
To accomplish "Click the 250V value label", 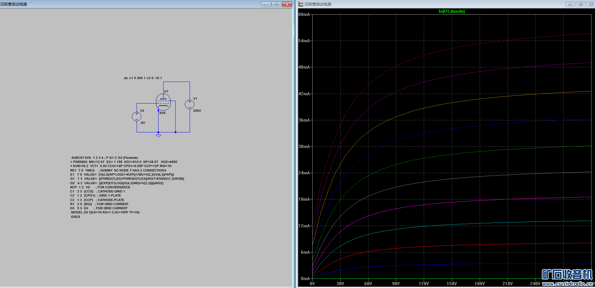I will (197, 111).
